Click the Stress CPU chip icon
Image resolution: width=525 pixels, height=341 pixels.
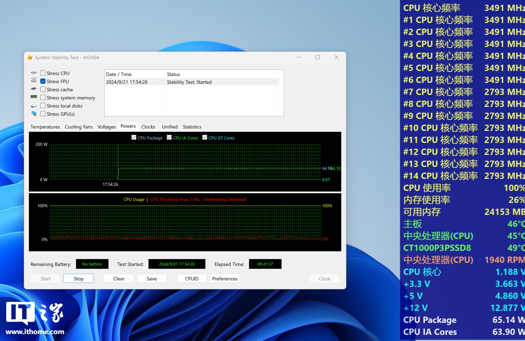pos(34,73)
